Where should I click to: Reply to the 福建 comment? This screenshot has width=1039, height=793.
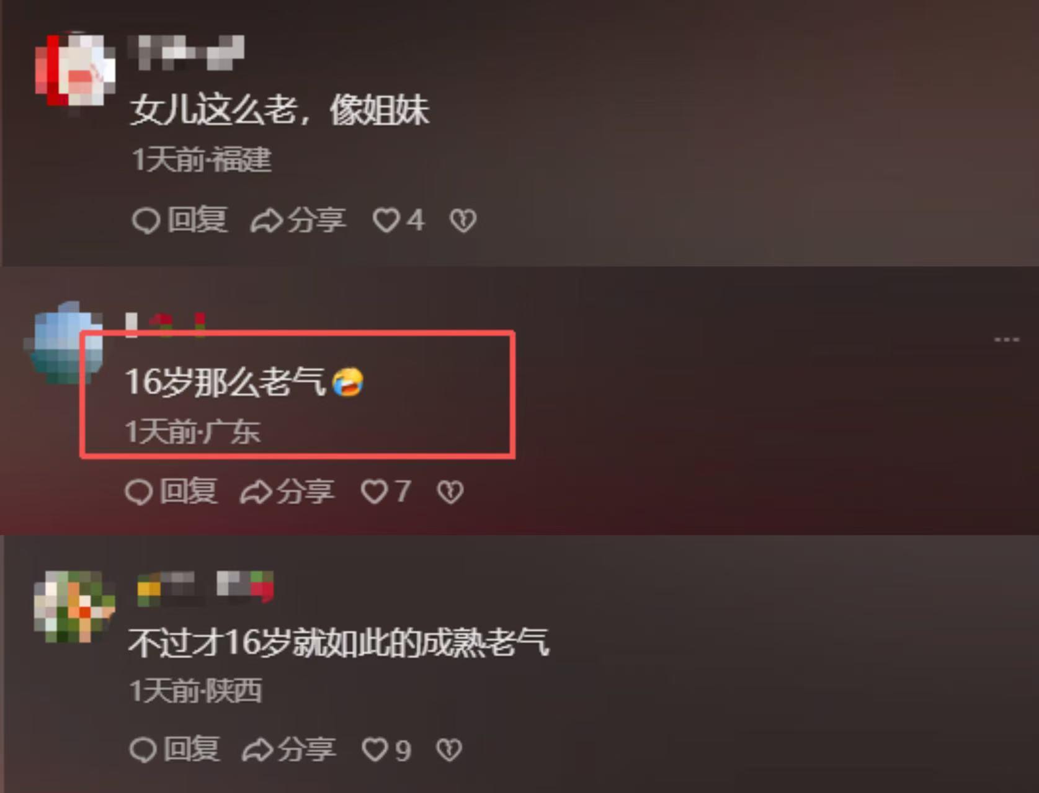click(x=179, y=220)
